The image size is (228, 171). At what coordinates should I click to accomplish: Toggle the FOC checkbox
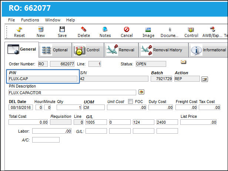130,102
